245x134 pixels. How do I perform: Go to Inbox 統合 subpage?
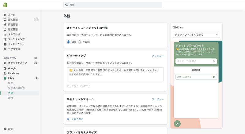[10, 98]
